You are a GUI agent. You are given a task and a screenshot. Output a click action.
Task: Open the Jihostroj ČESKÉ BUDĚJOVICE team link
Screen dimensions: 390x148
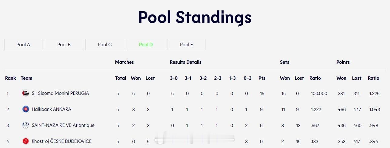(62, 141)
